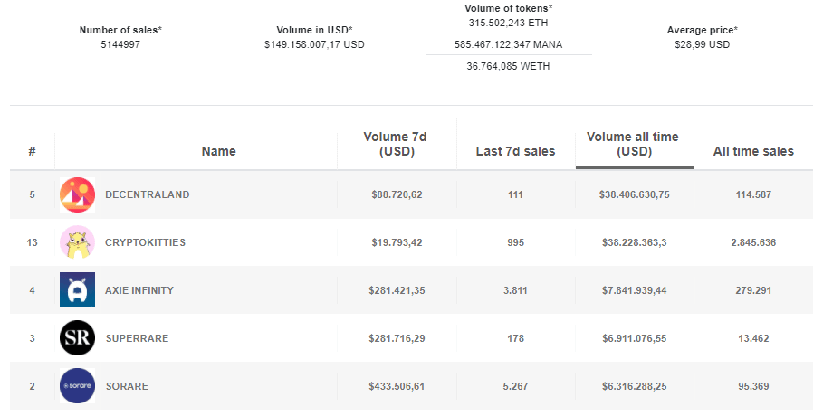Click the Sorare logo icon
Image resolution: width=823 pixels, height=416 pixels.
(77, 385)
